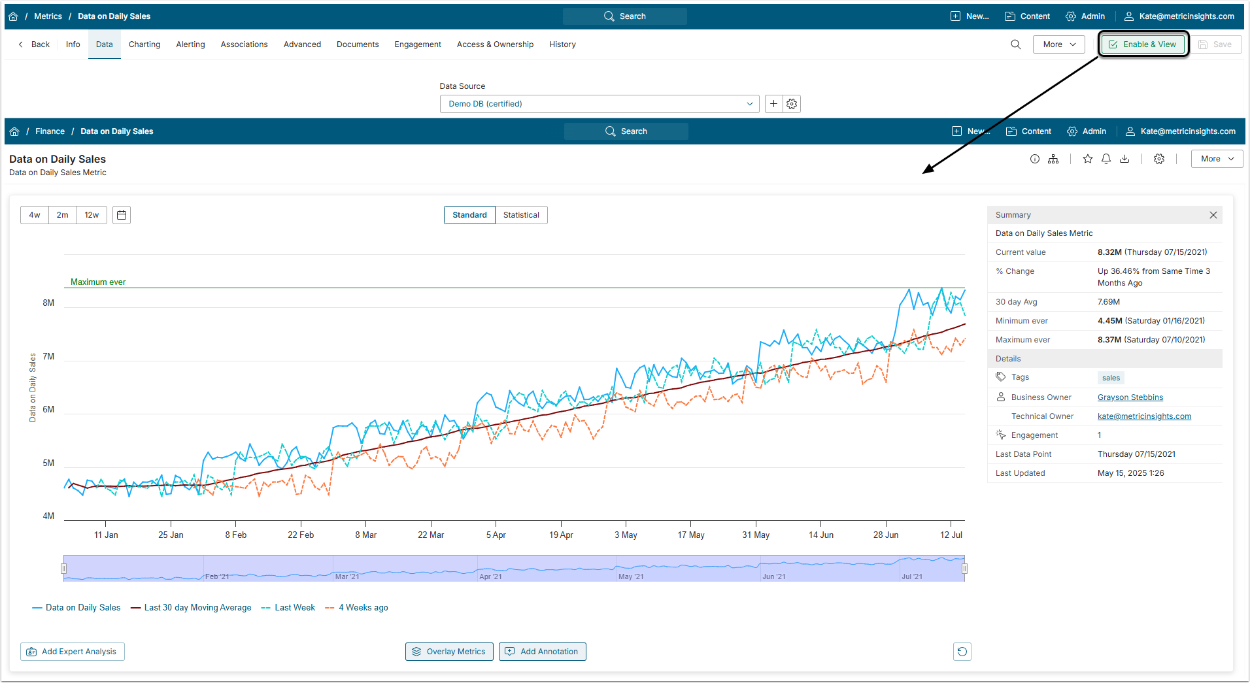Toggle the Last Week legend series
The image size is (1250, 683).
point(288,608)
